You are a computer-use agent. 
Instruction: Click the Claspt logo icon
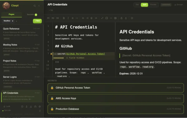click(6, 6)
